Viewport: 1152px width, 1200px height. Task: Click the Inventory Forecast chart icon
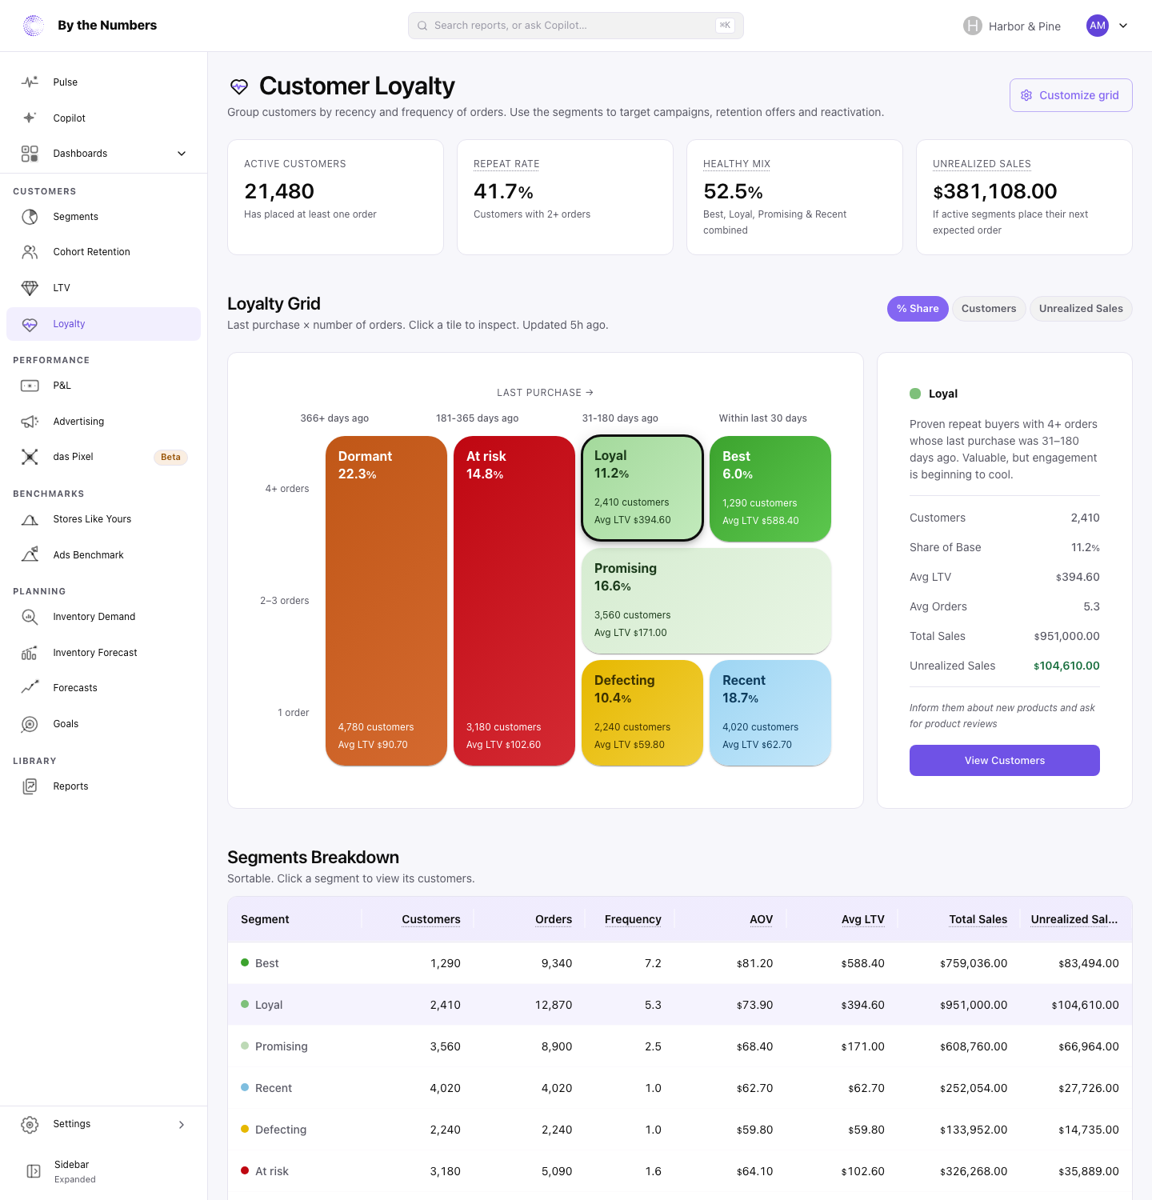30,653
